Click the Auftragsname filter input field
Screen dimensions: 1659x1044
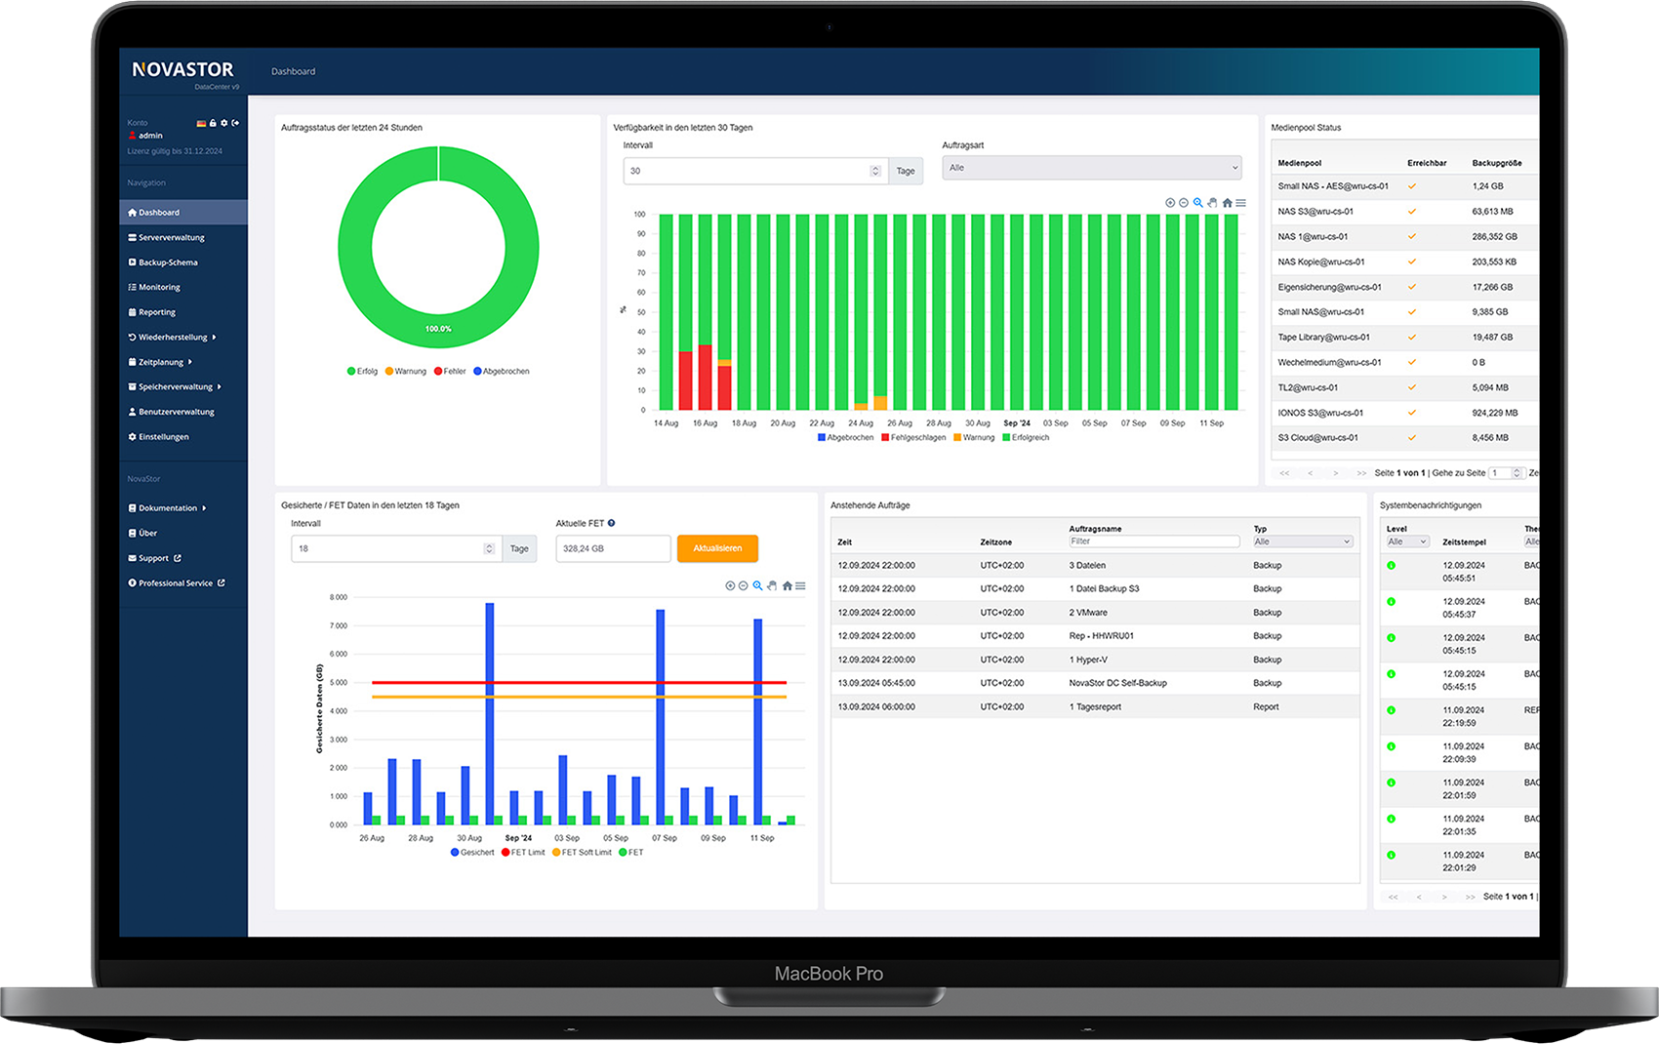[1153, 541]
